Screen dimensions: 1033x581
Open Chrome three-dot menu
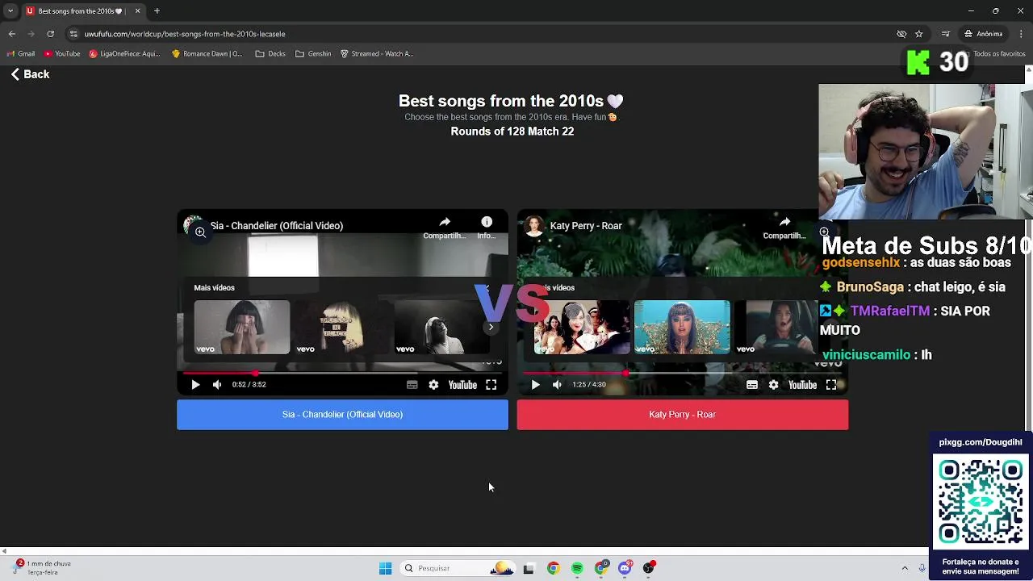click(x=1022, y=34)
